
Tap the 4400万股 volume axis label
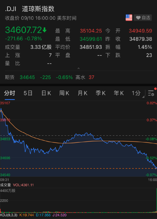pyautogui.click(x=8, y=191)
